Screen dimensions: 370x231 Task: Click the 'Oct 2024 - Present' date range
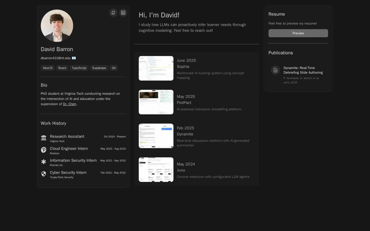115,137
